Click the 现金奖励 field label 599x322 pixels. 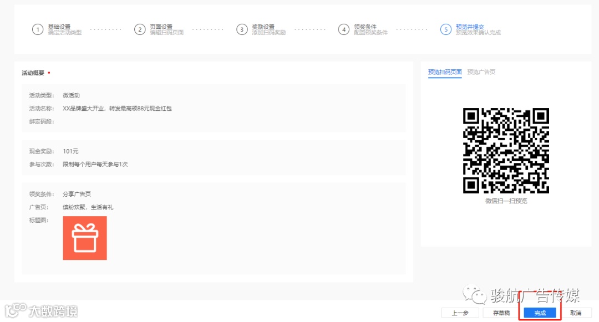coord(42,151)
